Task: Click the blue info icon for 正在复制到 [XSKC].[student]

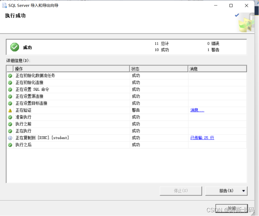Action: 10,138
